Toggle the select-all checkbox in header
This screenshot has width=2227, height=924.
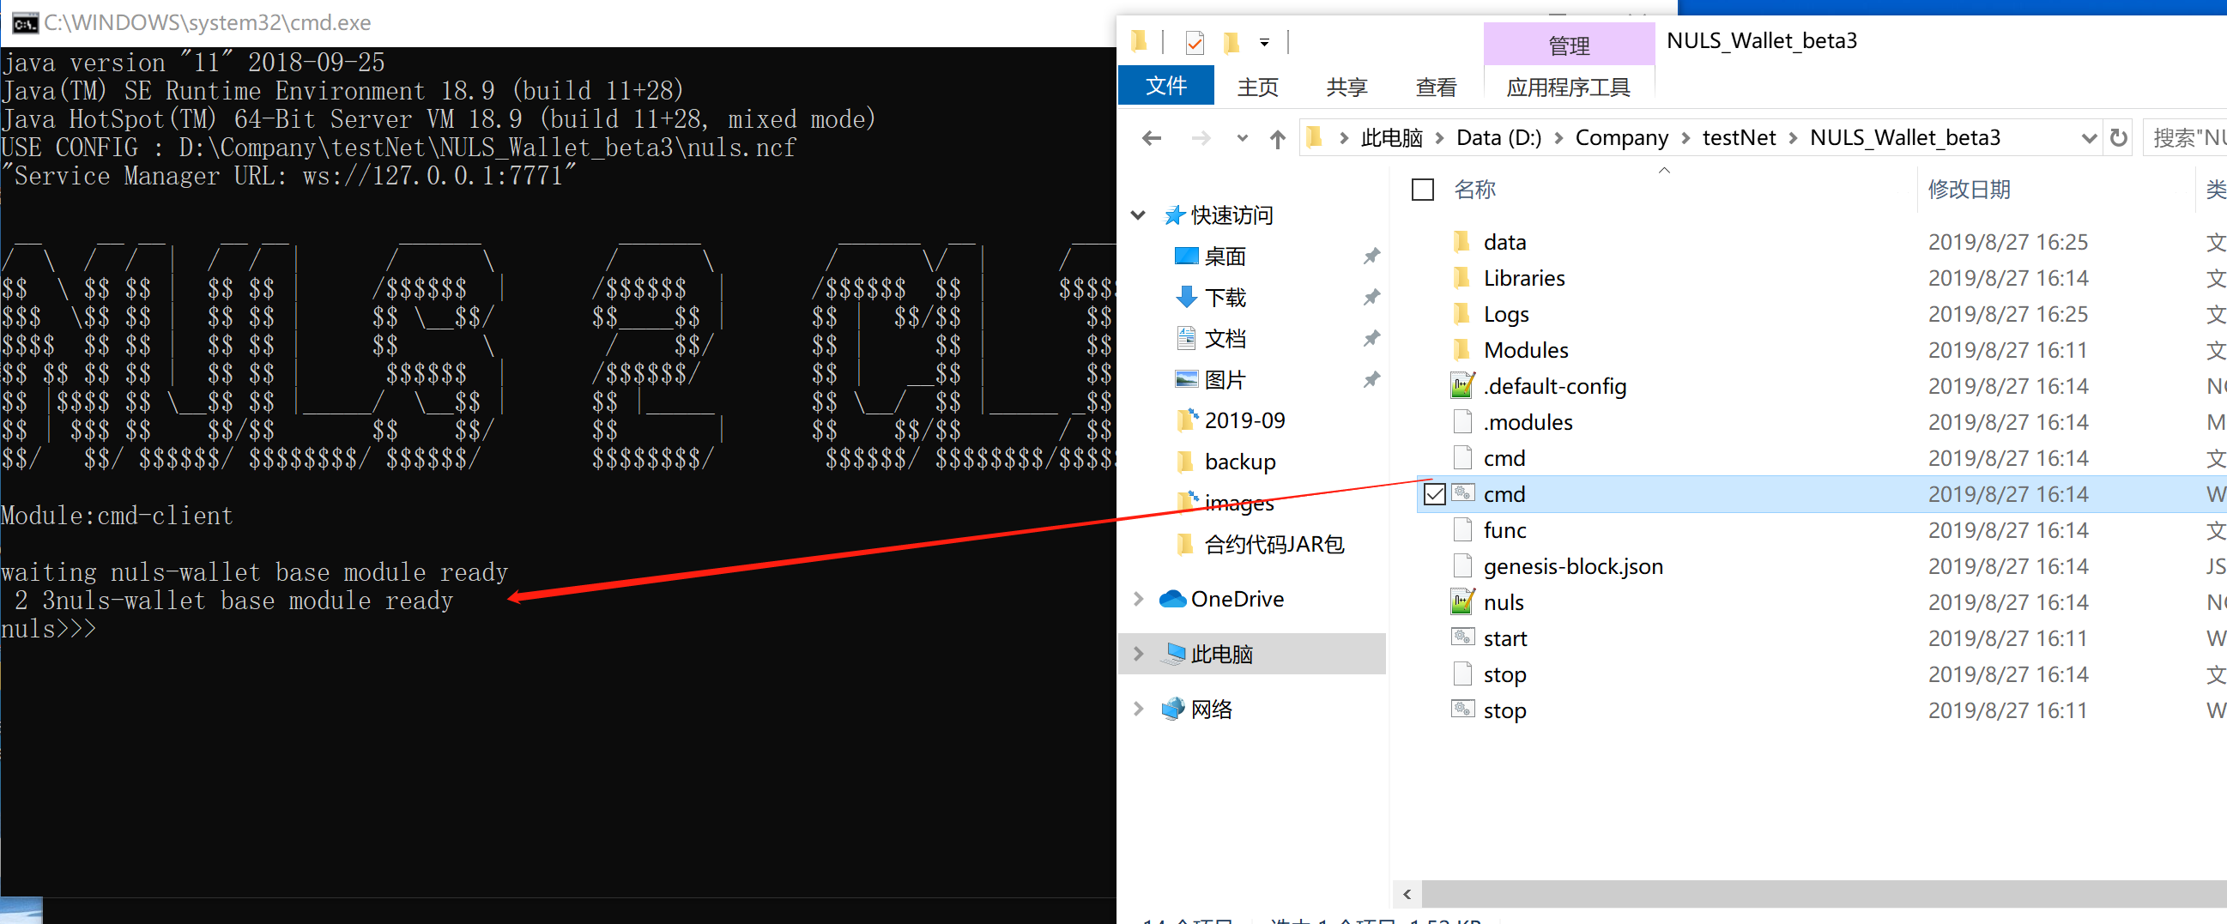1422,190
